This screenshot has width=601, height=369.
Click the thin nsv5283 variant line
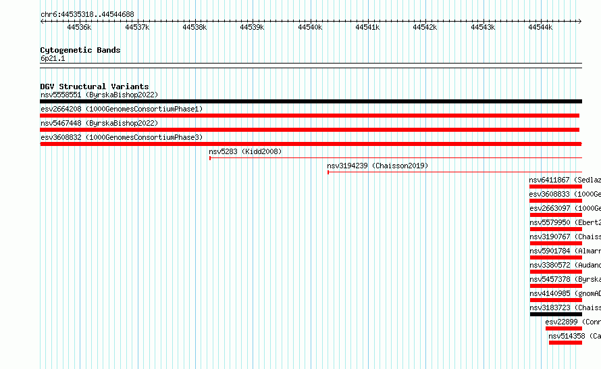tap(396, 158)
